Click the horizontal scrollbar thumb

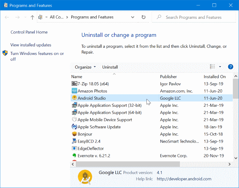[x=128, y=164]
